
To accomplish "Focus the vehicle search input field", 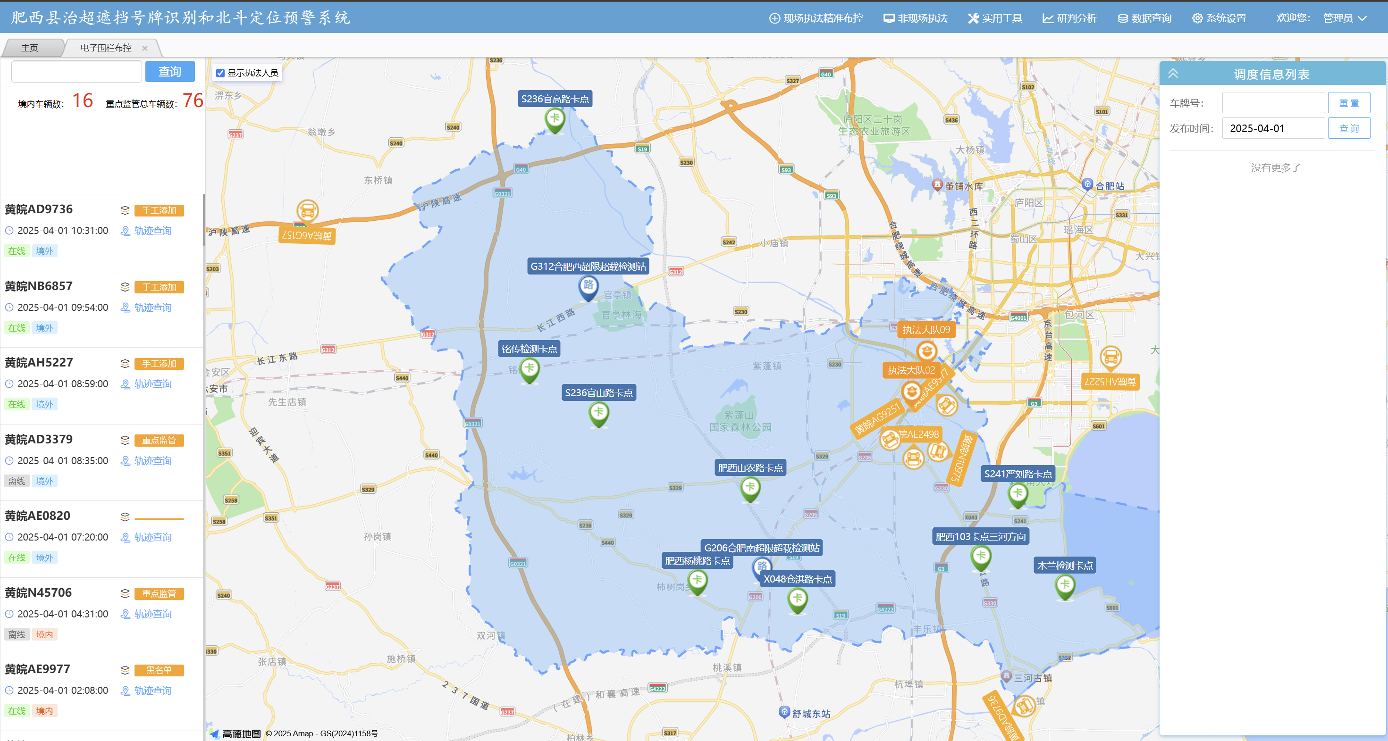I will [76, 72].
